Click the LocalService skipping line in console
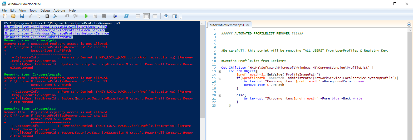 pyautogui.click(x=55, y=30)
